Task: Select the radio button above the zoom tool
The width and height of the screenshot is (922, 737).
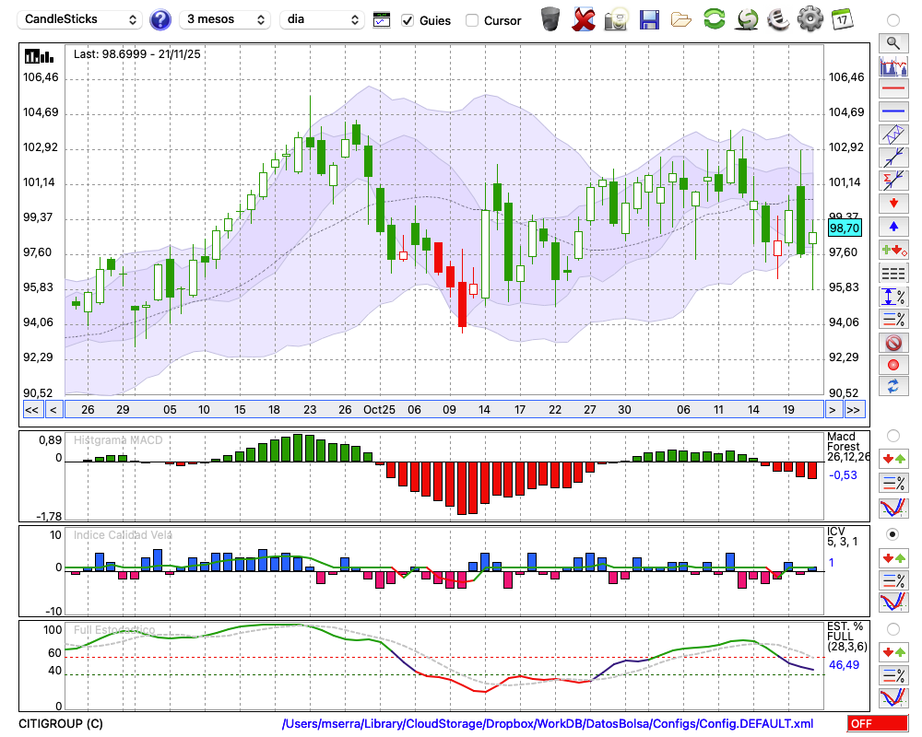Action: click(893, 20)
